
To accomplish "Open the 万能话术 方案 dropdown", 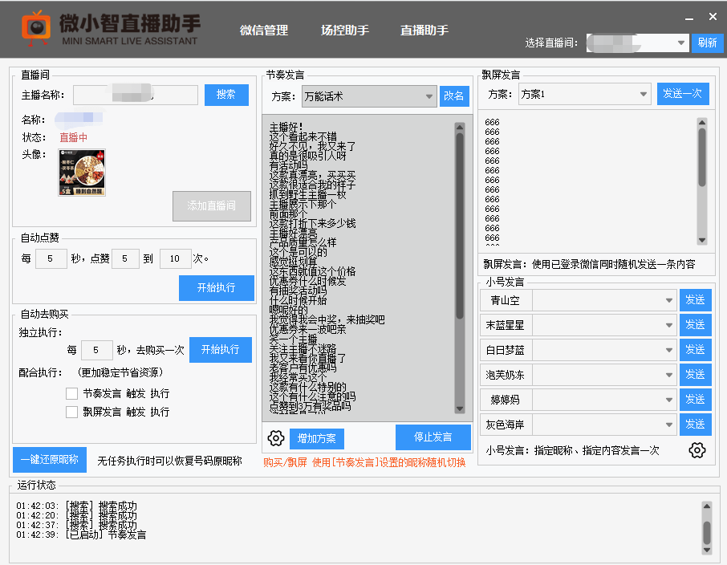I will [x=368, y=96].
